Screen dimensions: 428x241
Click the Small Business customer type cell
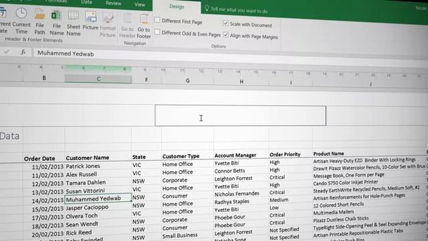click(180, 235)
